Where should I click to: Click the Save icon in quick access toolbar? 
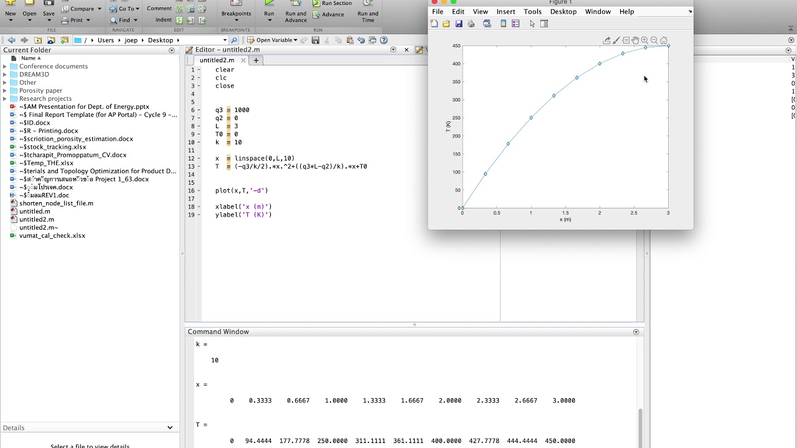[316, 40]
